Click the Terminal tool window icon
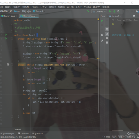139x139 pixels. click(x=19, y=133)
